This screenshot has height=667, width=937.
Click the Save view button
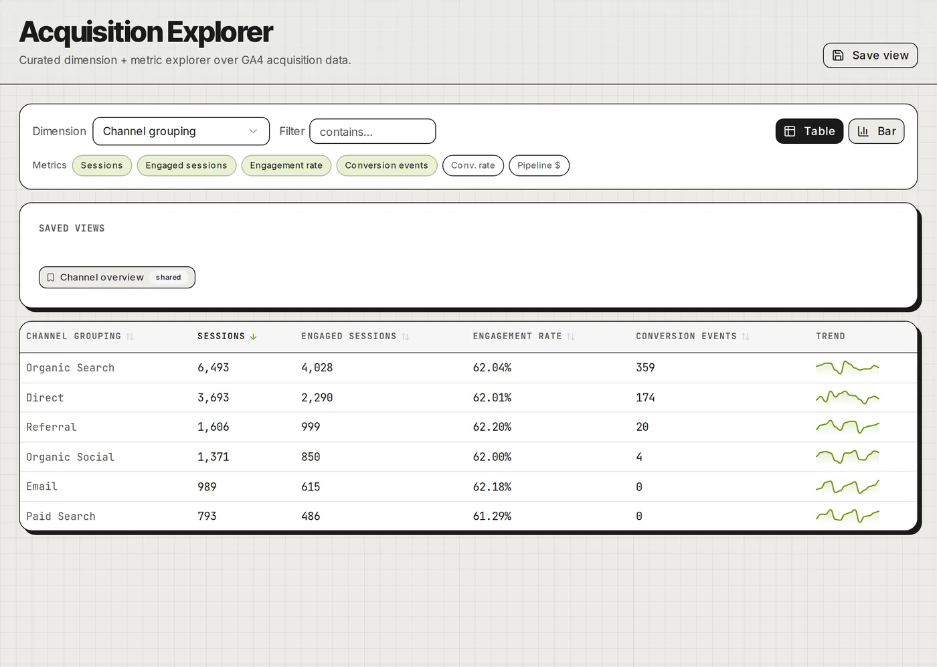point(870,56)
